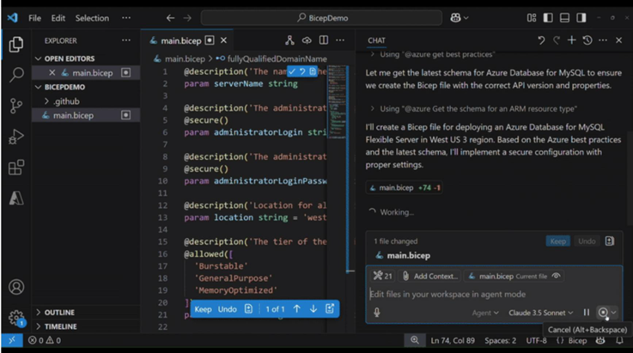
Task: Click Keep in editor floating toolbar
Action: pyautogui.click(x=203, y=309)
